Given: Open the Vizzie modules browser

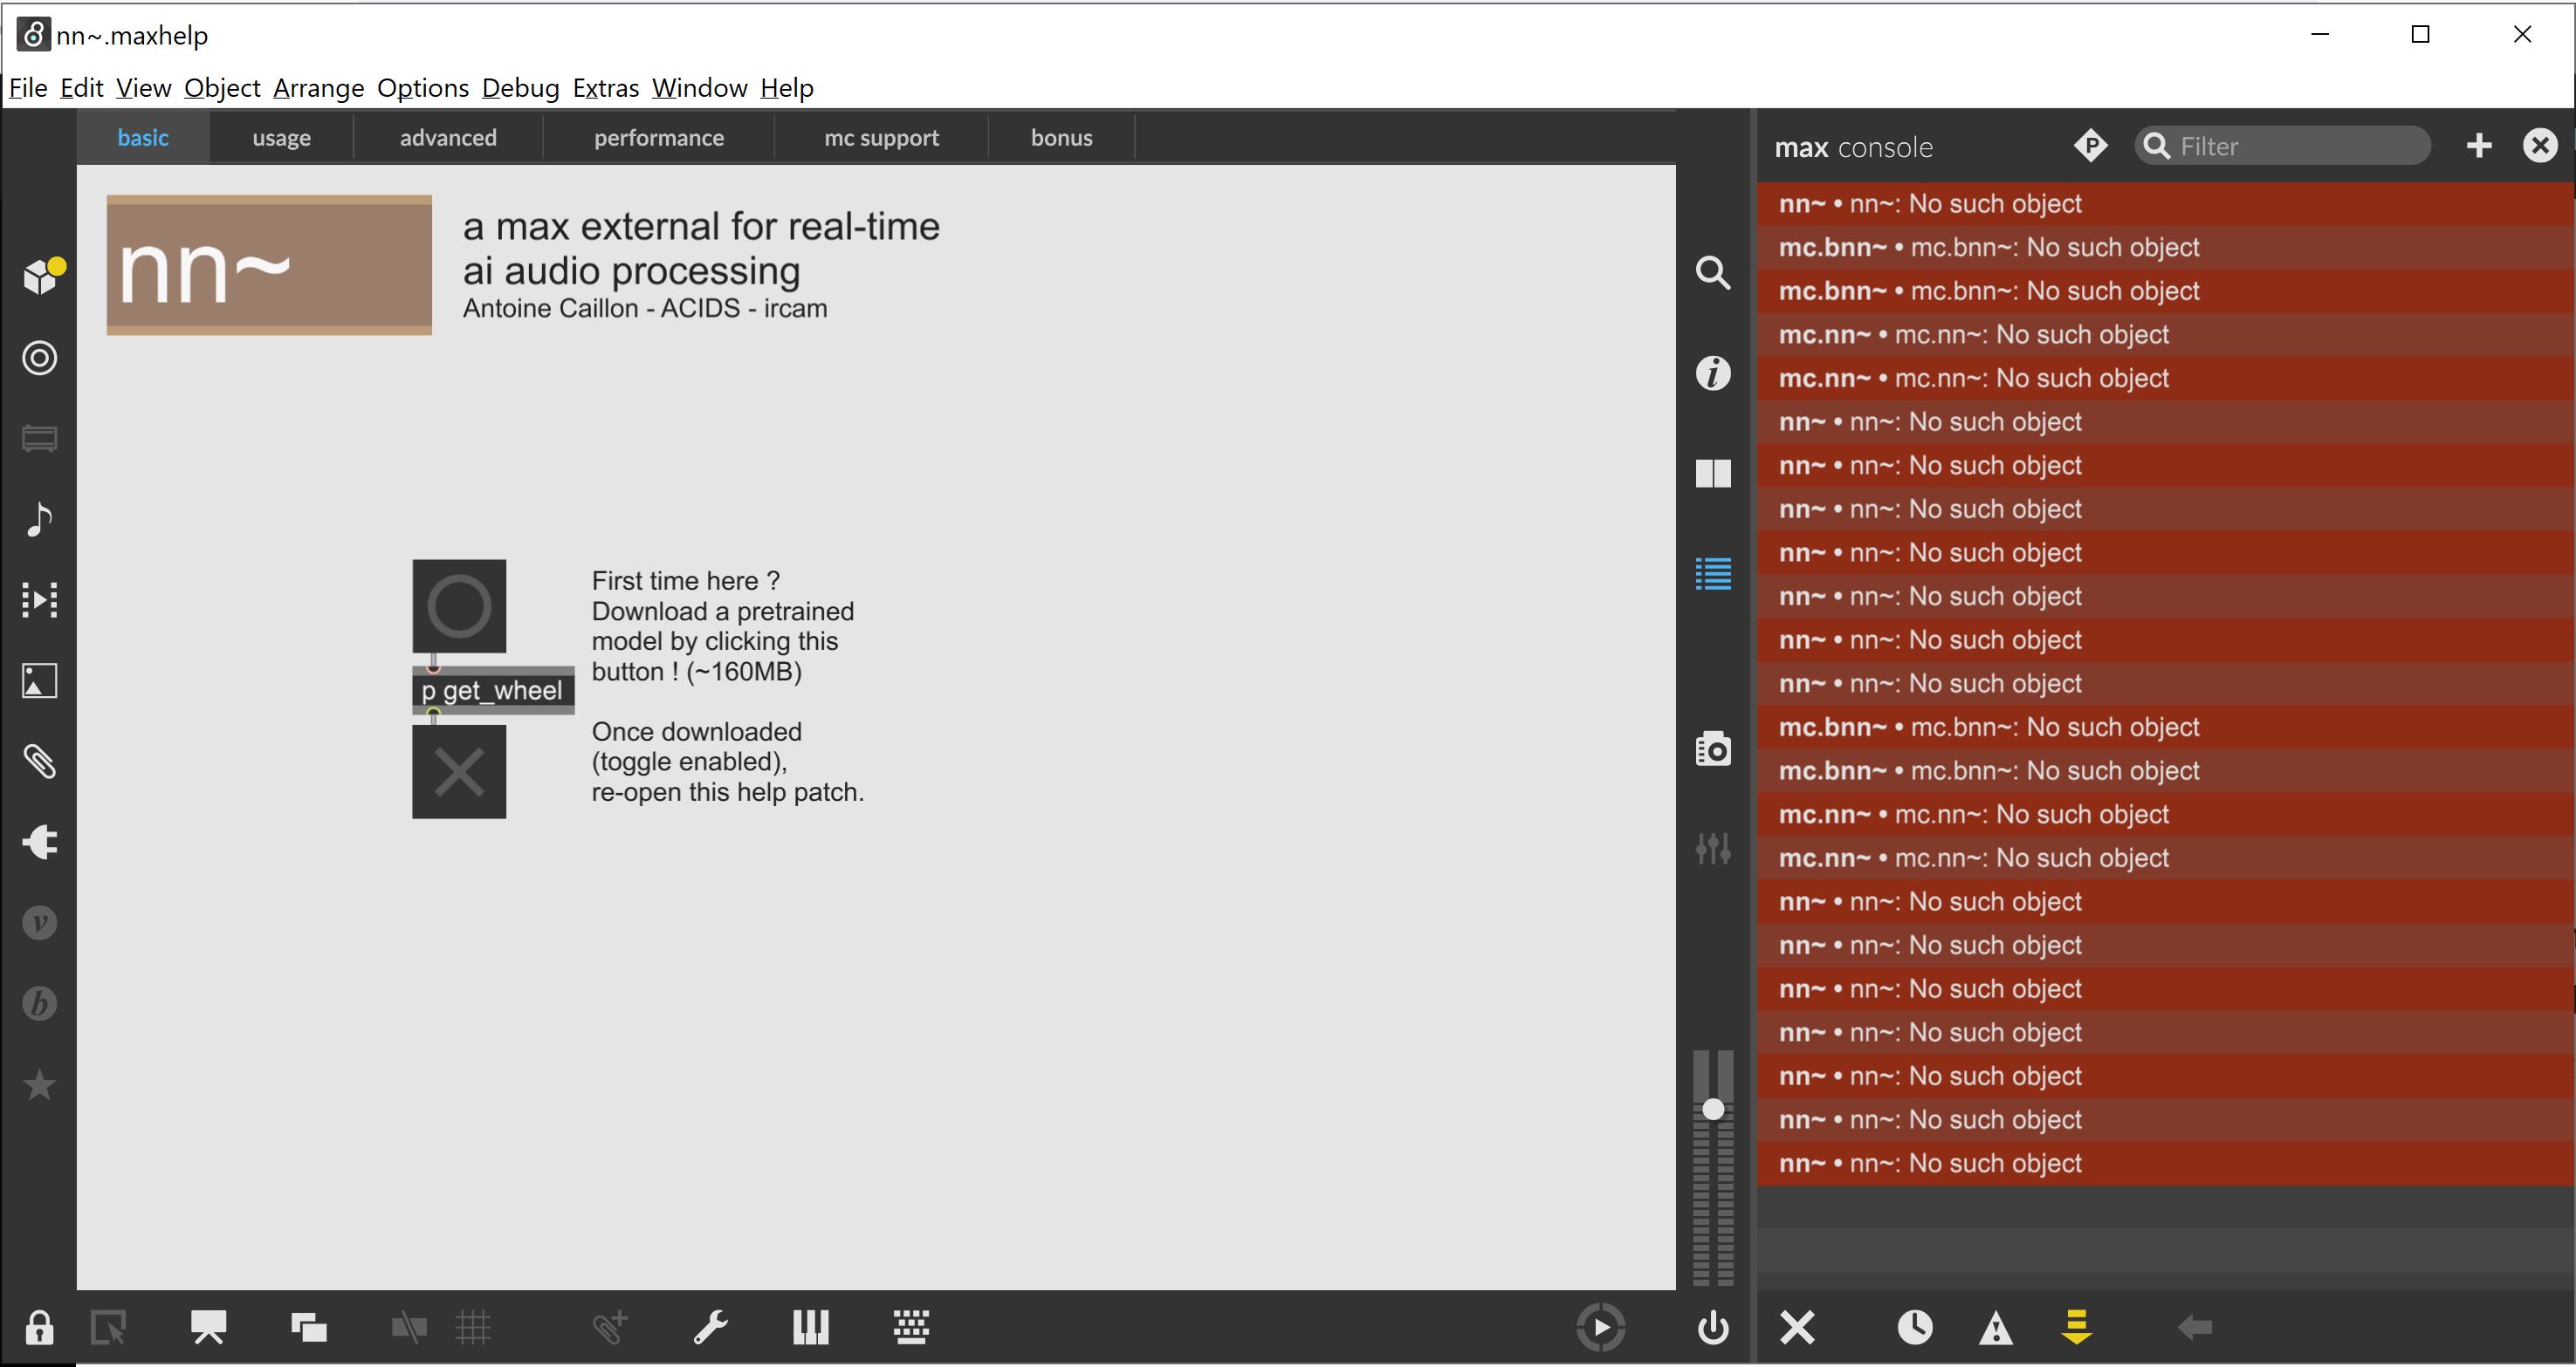Looking at the screenshot, I should click(x=40, y=922).
